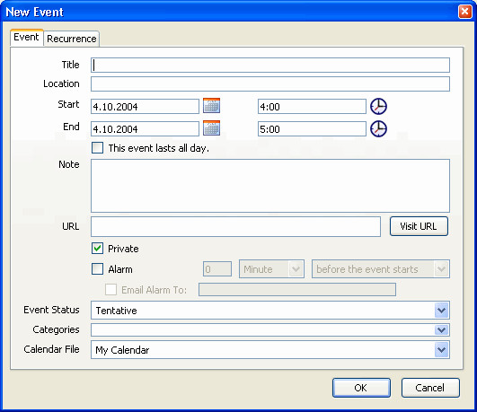Expand the Event Status dropdown
477x412 pixels.
pyautogui.click(x=441, y=311)
